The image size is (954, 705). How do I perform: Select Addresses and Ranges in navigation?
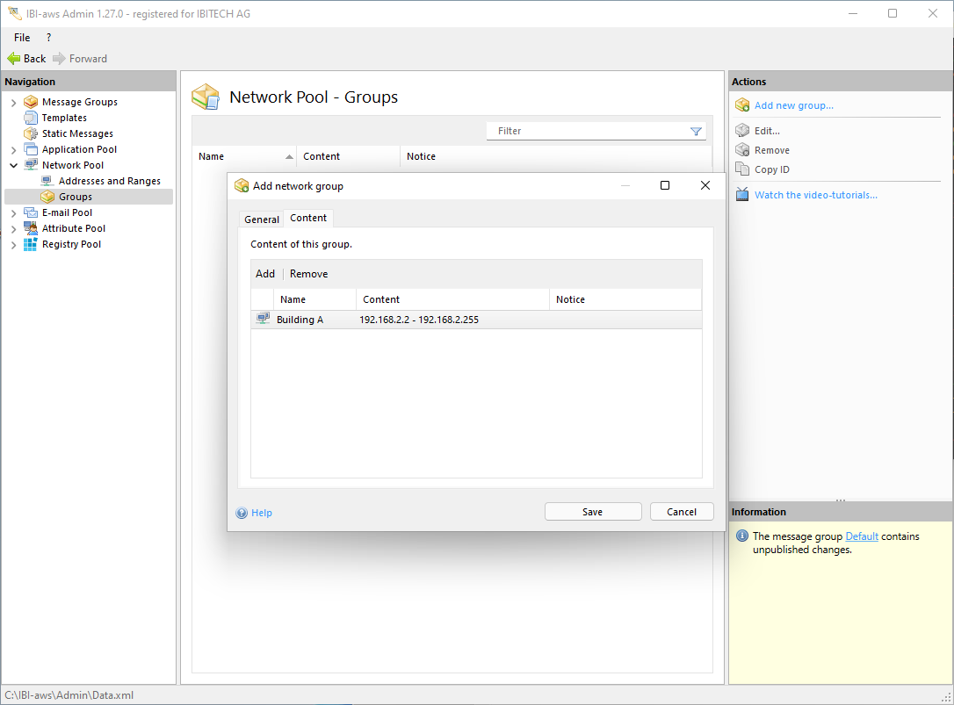click(x=109, y=181)
